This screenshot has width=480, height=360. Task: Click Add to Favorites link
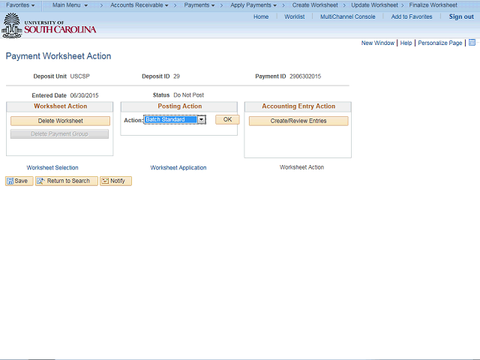[x=412, y=16]
